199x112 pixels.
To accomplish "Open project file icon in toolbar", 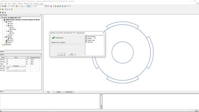I will tap(3, 6).
